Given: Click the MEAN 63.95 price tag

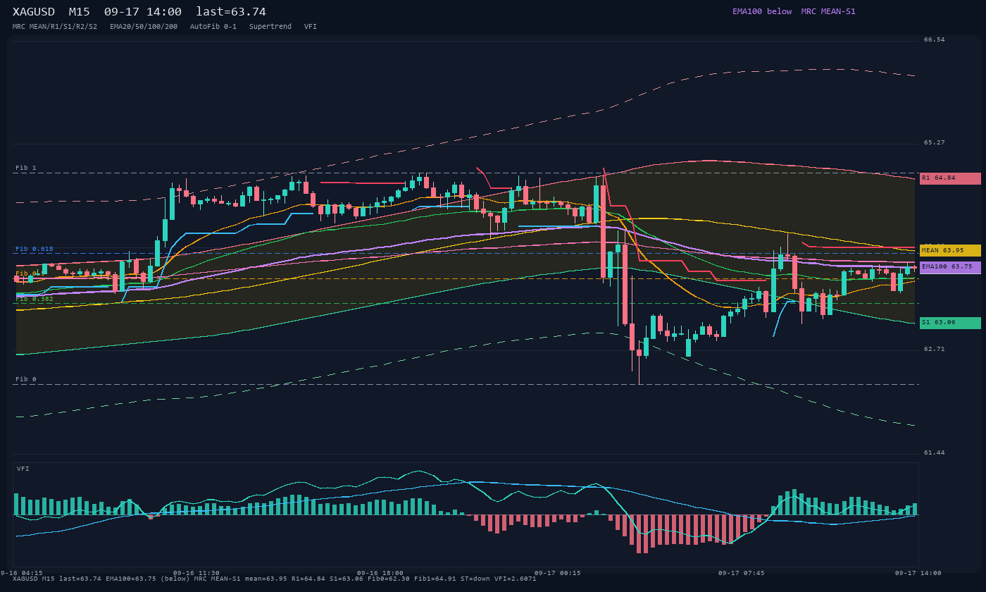Looking at the screenshot, I should (950, 251).
